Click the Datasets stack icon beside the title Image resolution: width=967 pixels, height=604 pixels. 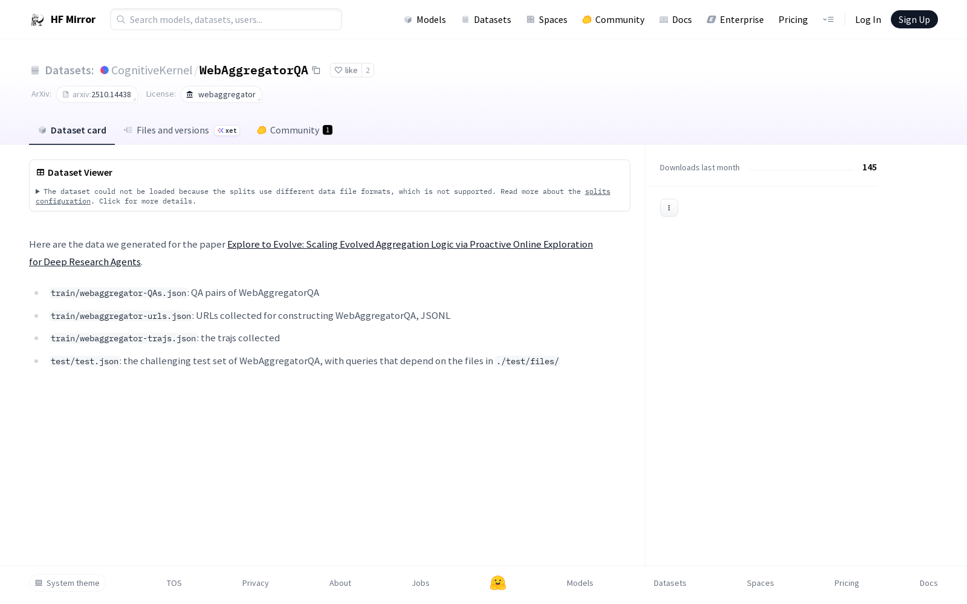tap(35, 71)
